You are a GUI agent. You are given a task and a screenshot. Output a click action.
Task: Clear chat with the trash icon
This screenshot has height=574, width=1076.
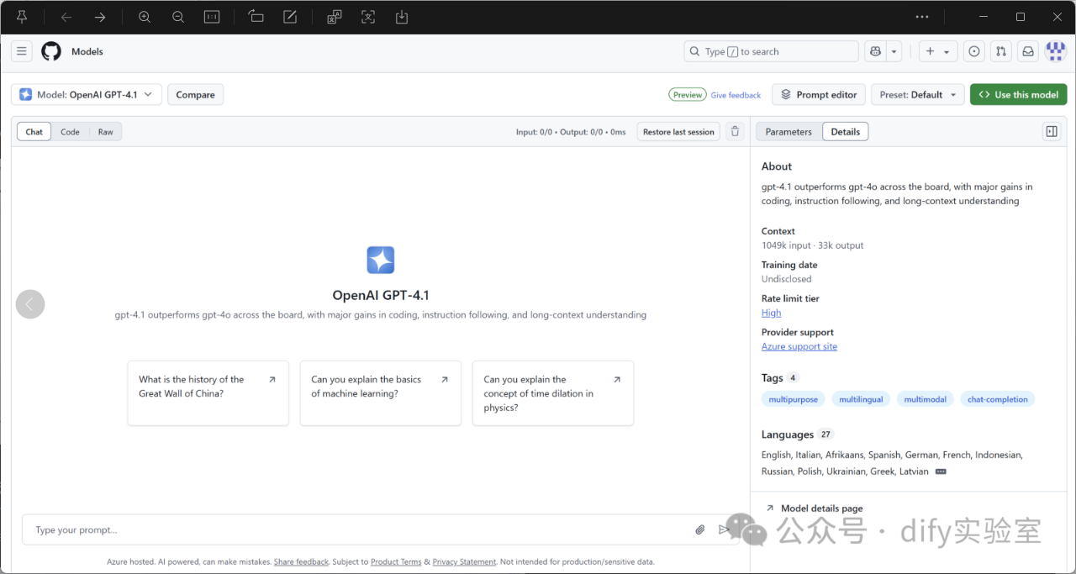coord(736,132)
